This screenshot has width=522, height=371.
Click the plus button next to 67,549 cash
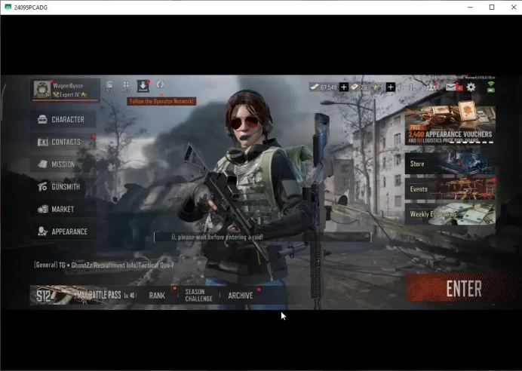343,87
